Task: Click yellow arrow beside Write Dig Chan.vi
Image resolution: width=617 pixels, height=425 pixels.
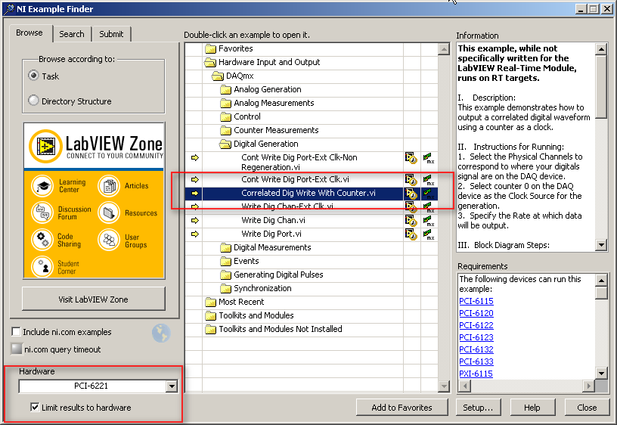Action: 195,220
